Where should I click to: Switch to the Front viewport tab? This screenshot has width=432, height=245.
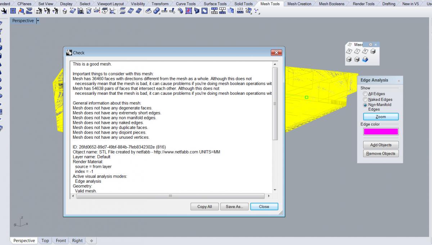click(61, 241)
